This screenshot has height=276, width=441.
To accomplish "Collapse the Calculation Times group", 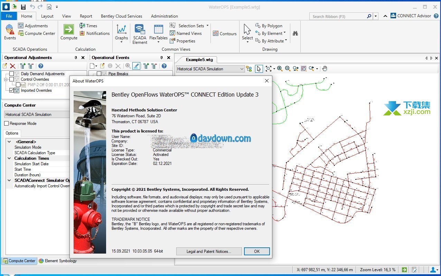I will pos(9,158).
